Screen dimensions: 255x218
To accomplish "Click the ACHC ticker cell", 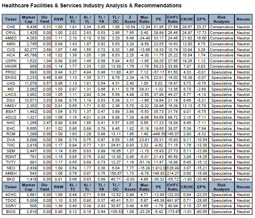I will [11, 195].
